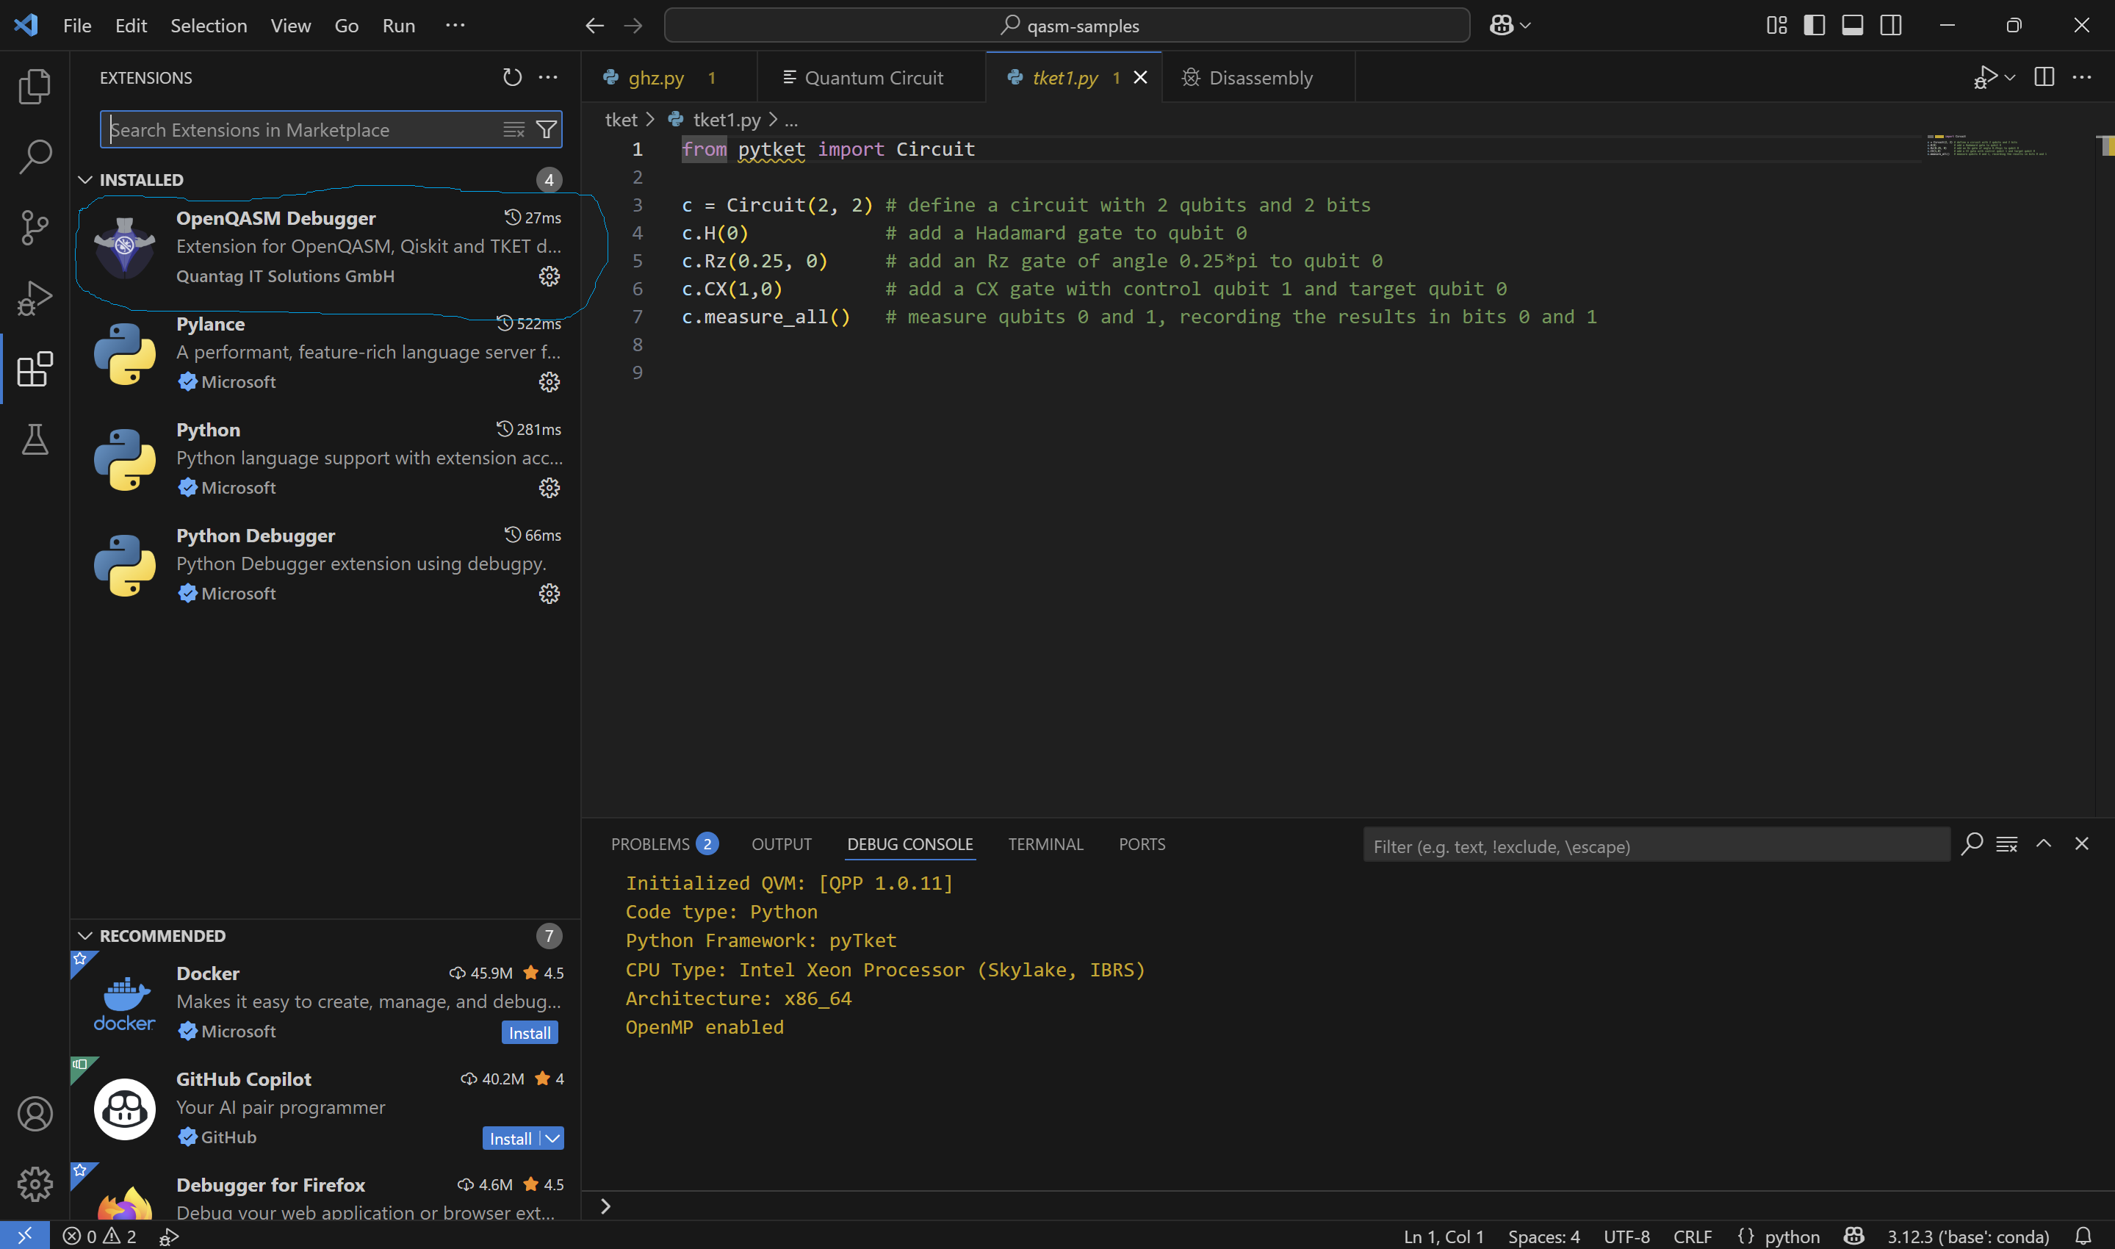Click the Python interpreter version in status bar
Viewport: 2115px width, 1249px height.
point(1967,1237)
